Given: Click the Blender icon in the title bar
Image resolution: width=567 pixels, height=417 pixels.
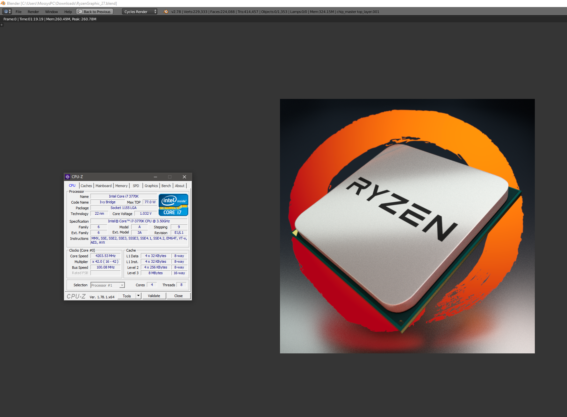Looking at the screenshot, I should coord(3,3).
